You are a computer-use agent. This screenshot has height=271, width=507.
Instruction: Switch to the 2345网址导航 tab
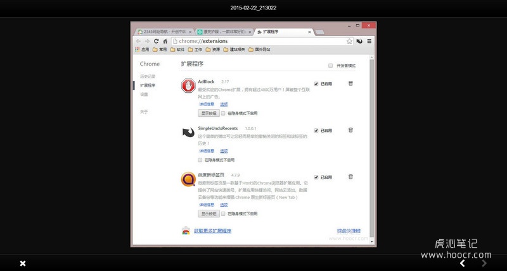pyautogui.click(x=163, y=32)
